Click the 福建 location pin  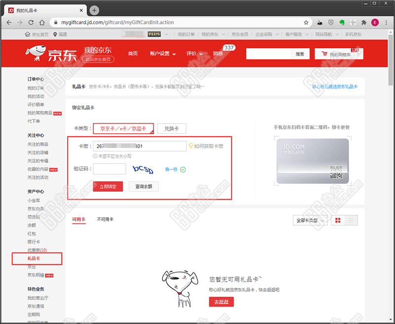55,34
